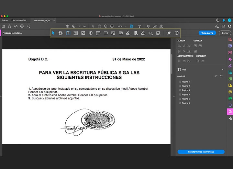Click the page number input field
Screen dimensions: 233x169
click(80, 26)
